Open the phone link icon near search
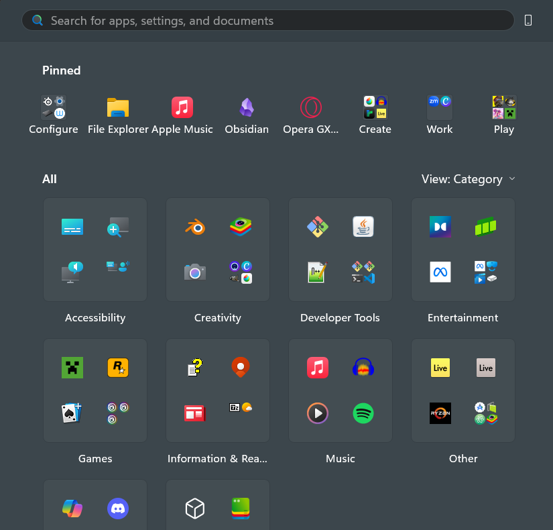This screenshot has height=530, width=553. (x=528, y=20)
